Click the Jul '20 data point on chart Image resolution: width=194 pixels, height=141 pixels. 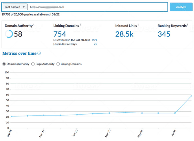pos(175,113)
